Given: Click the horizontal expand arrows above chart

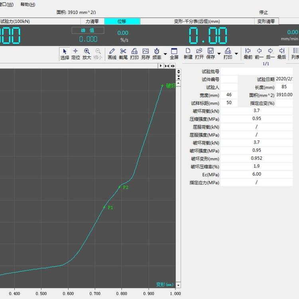Looking at the screenshot, I should coord(173,66).
